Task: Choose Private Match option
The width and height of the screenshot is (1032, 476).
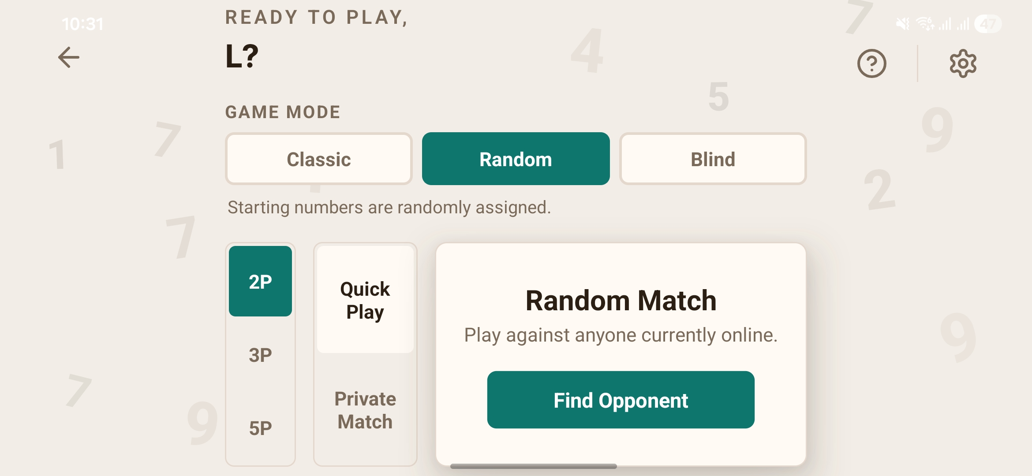Action: tap(365, 410)
